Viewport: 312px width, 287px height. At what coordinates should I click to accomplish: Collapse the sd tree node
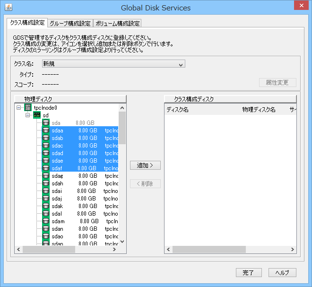(x=28, y=115)
